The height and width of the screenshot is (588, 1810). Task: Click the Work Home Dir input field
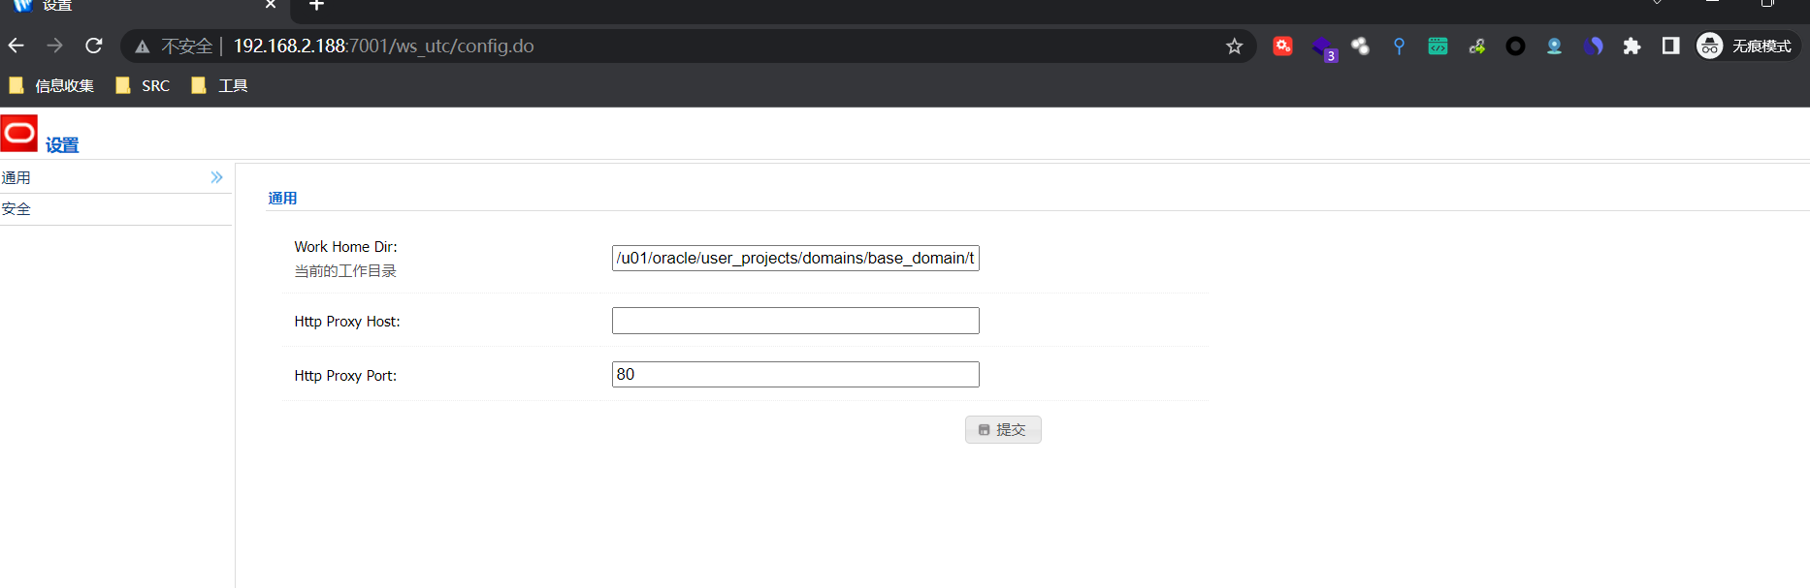click(795, 258)
